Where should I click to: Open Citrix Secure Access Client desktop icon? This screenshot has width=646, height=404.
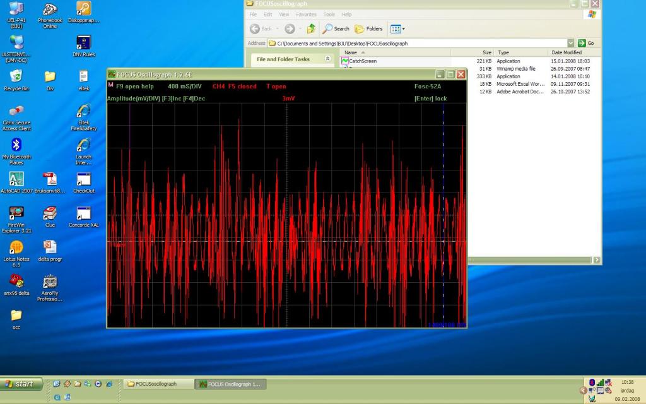(x=16, y=117)
